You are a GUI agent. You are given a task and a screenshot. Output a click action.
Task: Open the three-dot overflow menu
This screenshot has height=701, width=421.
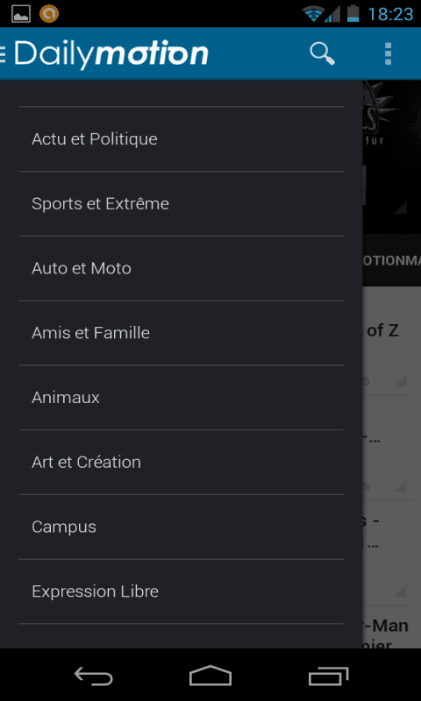388,54
